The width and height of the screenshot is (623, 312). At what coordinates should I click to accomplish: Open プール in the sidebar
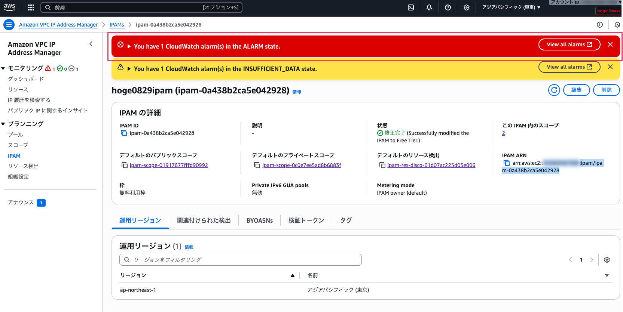[x=15, y=135]
